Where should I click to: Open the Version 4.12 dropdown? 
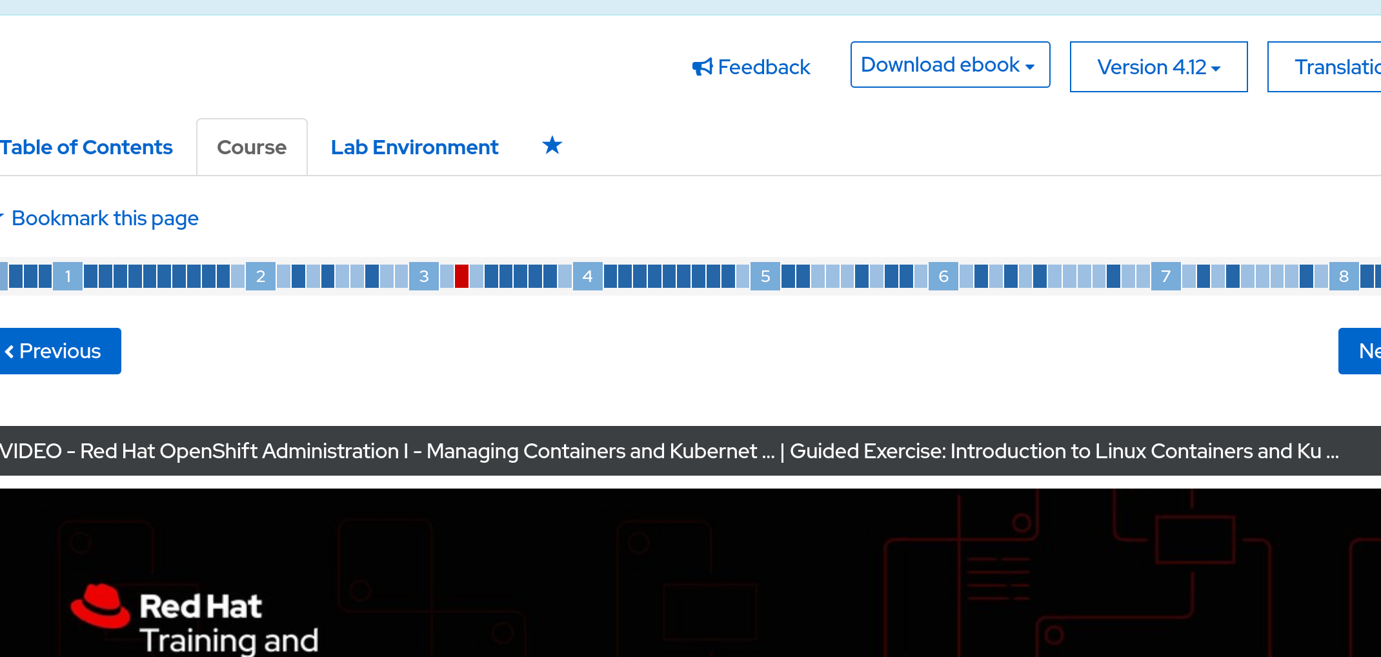click(1158, 66)
